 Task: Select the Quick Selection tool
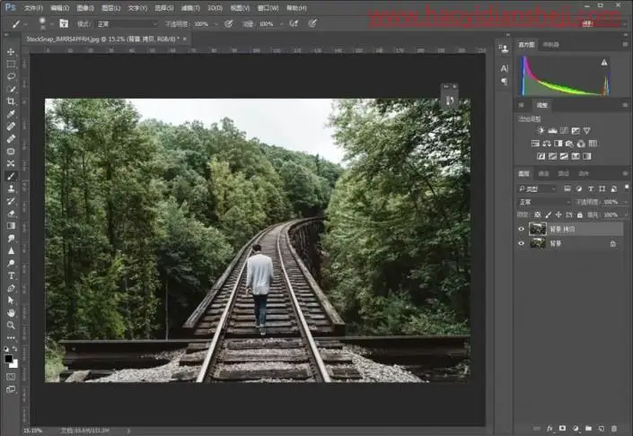tap(11, 89)
